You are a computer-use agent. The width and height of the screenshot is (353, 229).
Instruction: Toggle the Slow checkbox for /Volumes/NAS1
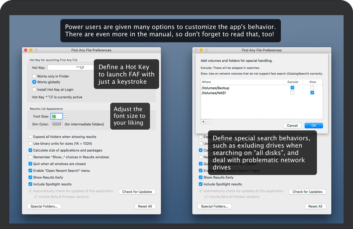pos(312,93)
